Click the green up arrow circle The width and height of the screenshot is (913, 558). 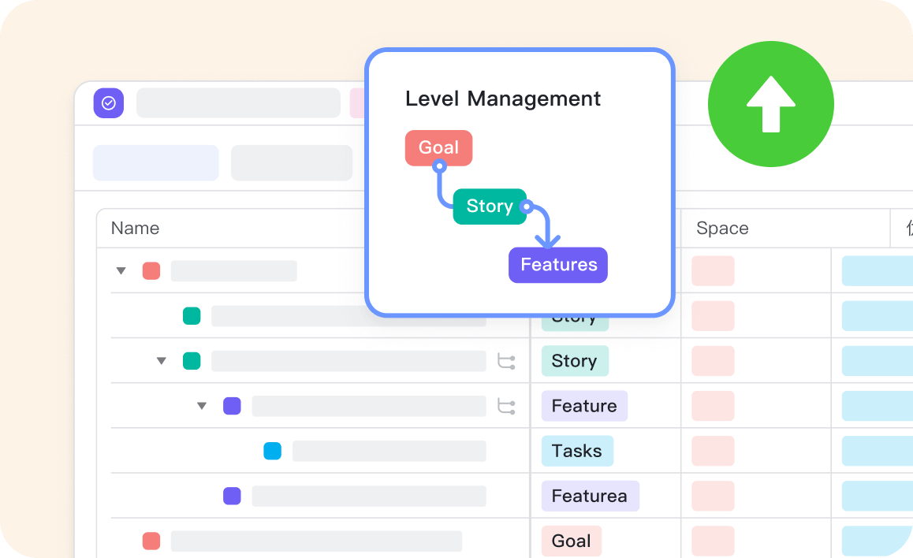[770, 104]
